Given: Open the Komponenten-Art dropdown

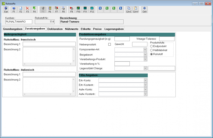Looking at the screenshot, I should pos(145,50).
